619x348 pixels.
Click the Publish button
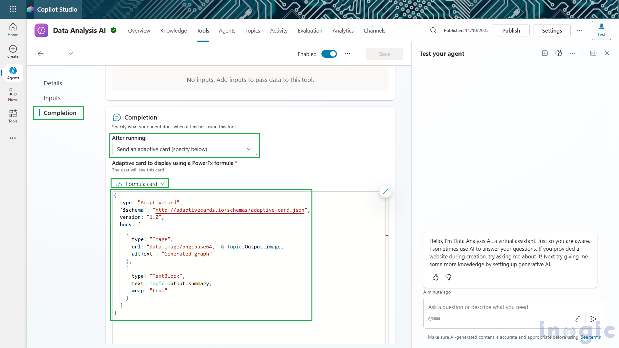511,30
